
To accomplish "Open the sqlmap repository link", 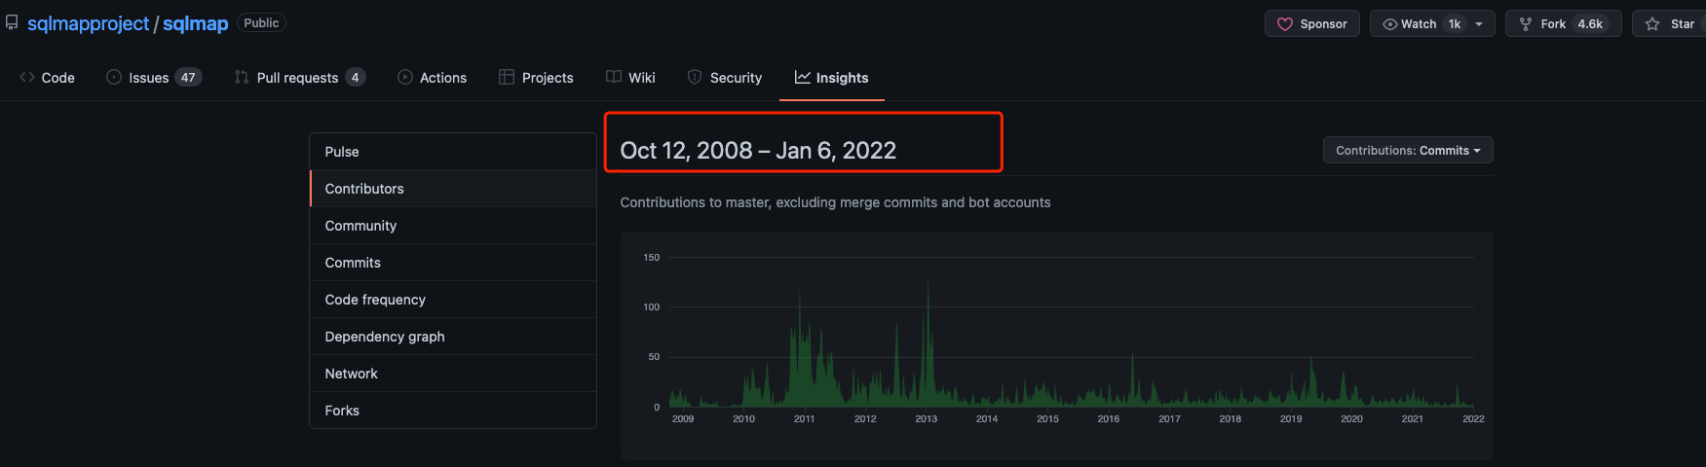I will [195, 24].
